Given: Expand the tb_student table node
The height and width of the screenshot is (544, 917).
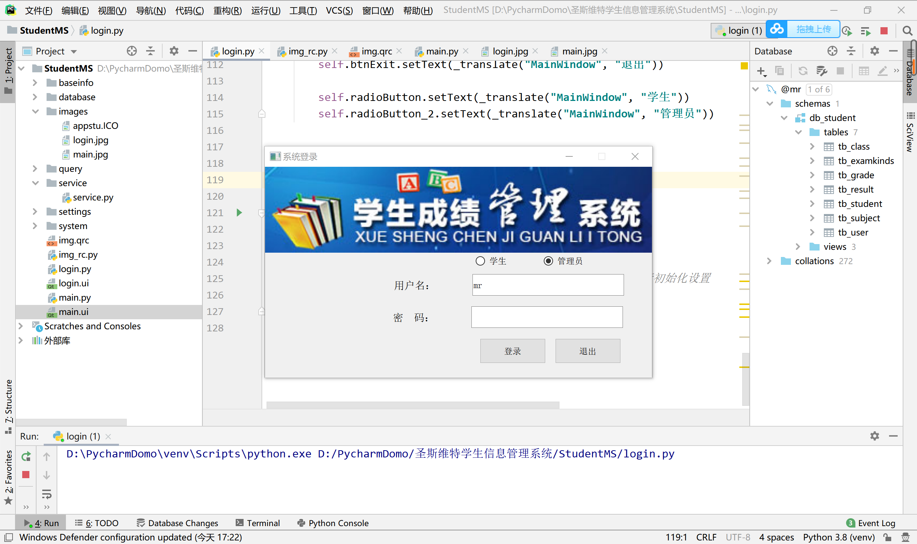Looking at the screenshot, I should pyautogui.click(x=812, y=204).
